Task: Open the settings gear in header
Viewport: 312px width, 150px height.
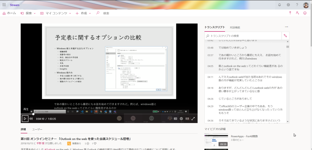Action: (288, 5)
